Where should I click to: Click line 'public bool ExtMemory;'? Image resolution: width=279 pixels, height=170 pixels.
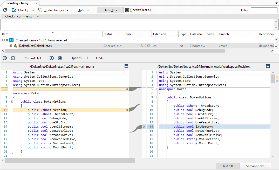[x=193, y=127]
